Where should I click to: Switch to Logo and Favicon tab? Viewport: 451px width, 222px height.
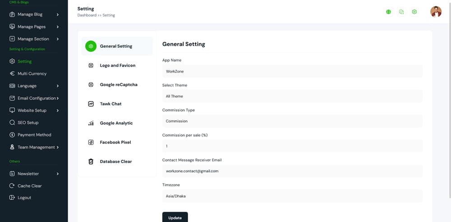pyautogui.click(x=117, y=65)
